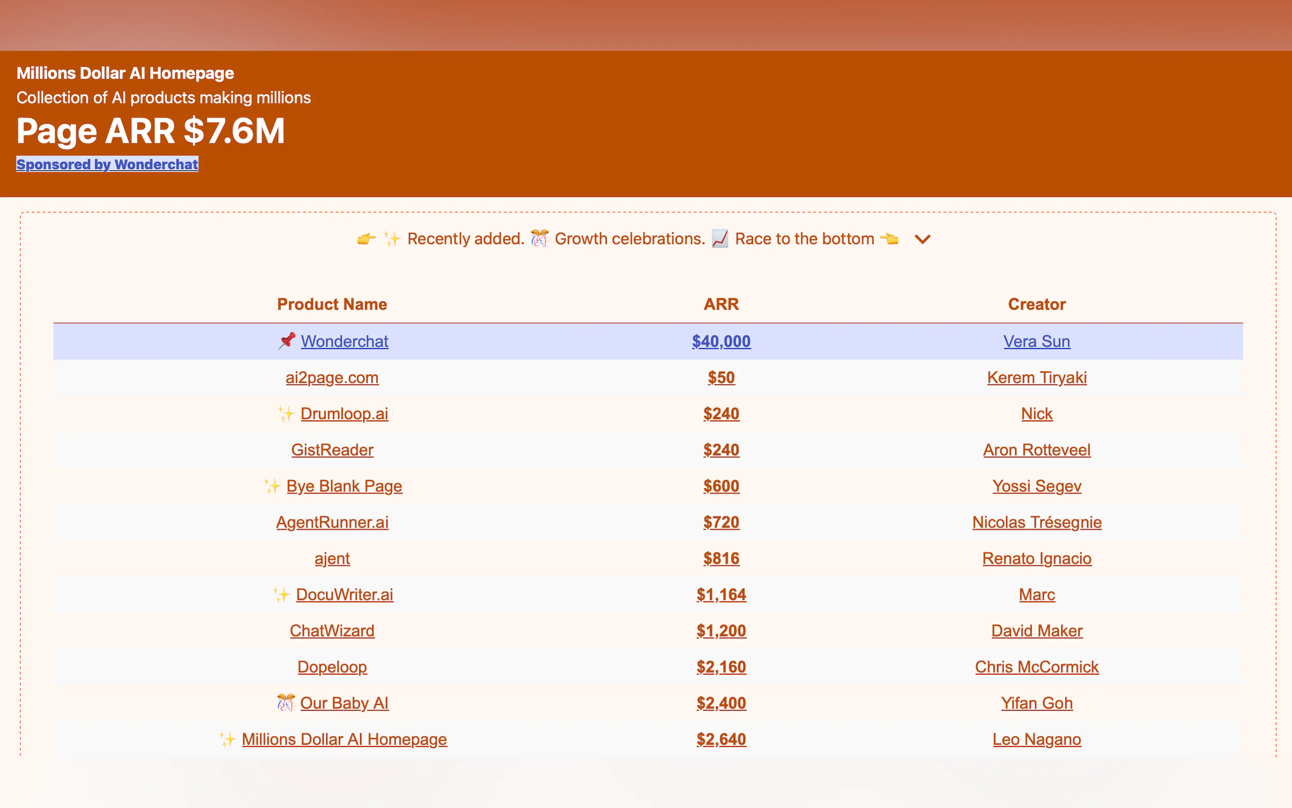Open the Sponsored by Wonderchat link
1292x808 pixels.
pyautogui.click(x=107, y=164)
